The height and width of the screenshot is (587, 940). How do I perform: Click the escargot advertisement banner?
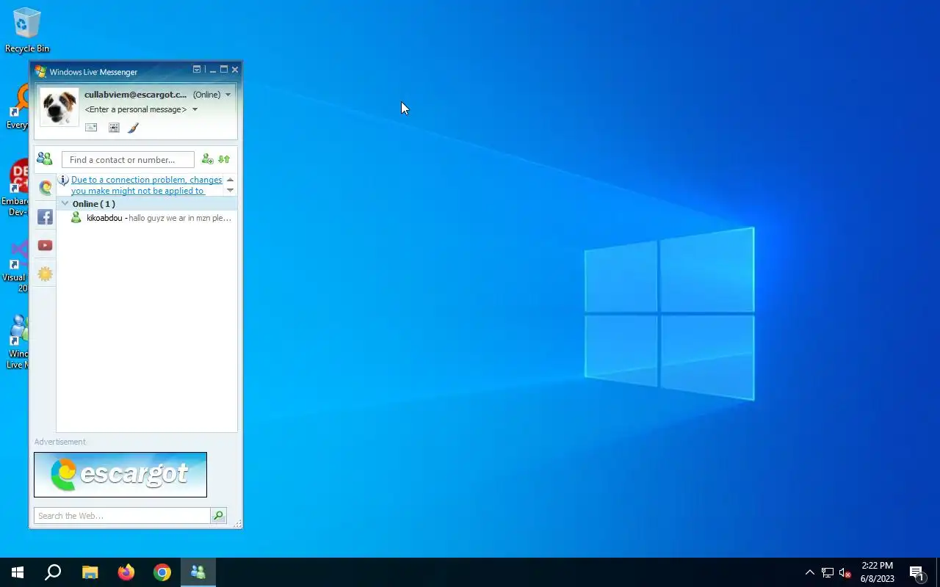coord(120,475)
